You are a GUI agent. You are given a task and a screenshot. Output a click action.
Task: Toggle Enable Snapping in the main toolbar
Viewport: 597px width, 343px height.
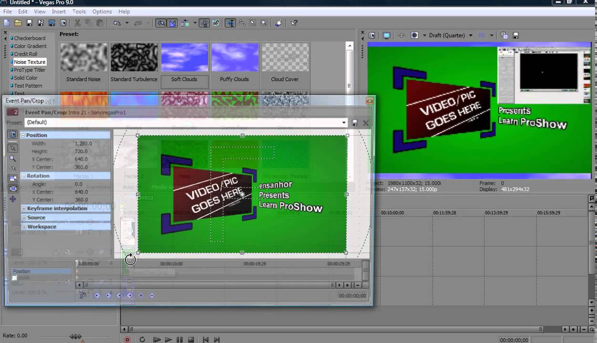tap(161, 23)
